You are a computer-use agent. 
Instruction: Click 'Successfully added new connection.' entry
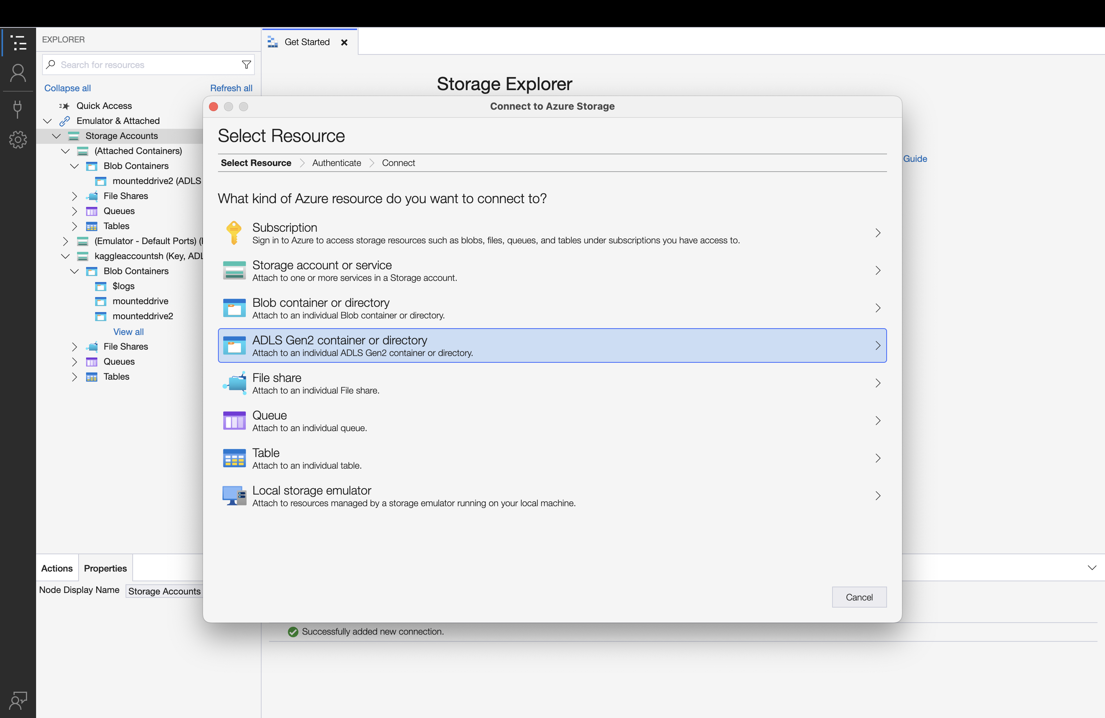tap(372, 632)
